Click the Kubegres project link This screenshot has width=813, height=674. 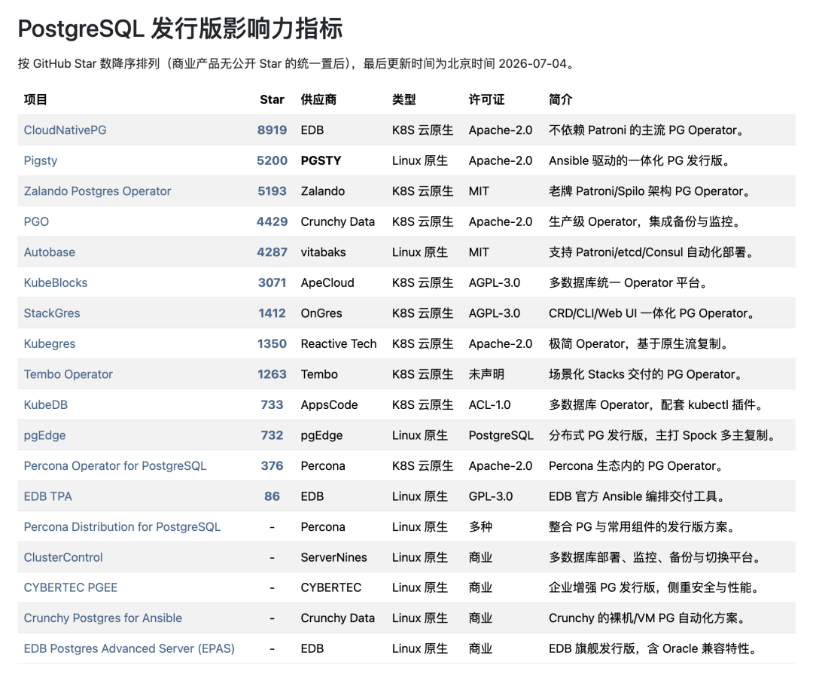point(49,344)
